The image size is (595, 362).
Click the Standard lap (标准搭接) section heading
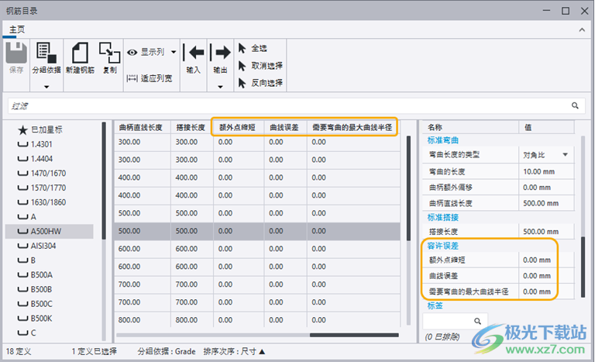443,217
